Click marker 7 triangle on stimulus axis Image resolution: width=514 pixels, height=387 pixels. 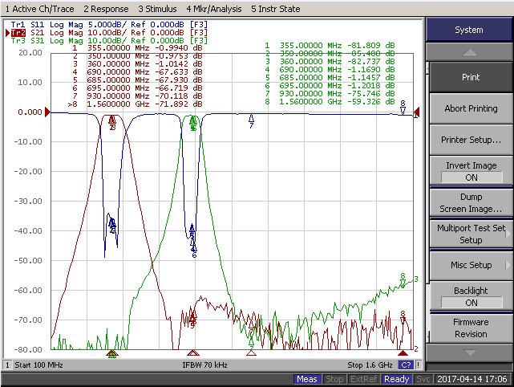tap(252, 352)
